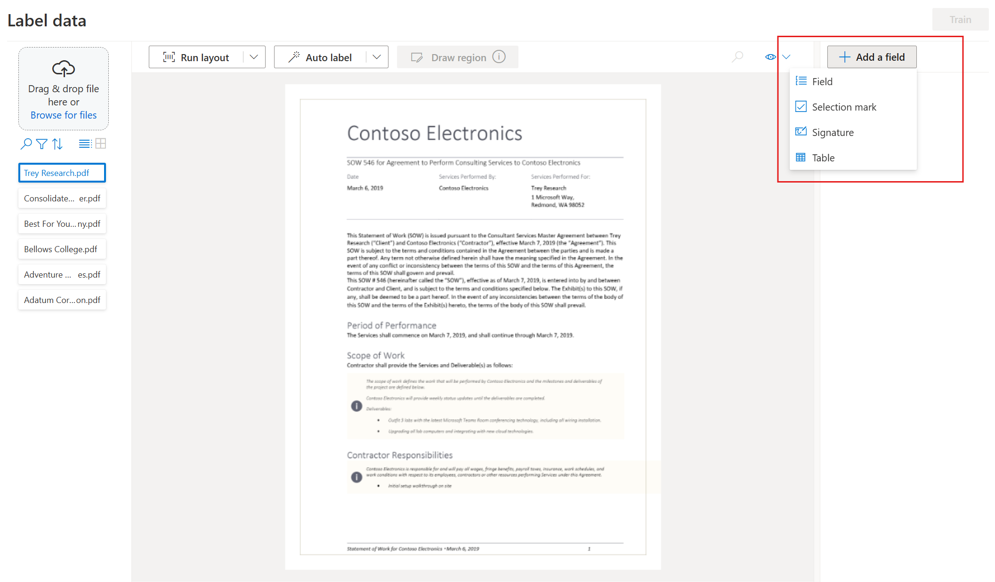
Task: Click Browse for files link
Action: coord(64,115)
